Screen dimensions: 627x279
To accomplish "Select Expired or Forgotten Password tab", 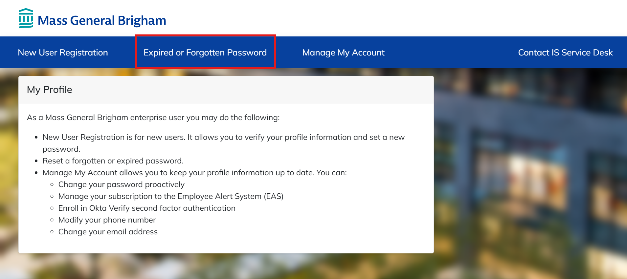I will tap(205, 53).
